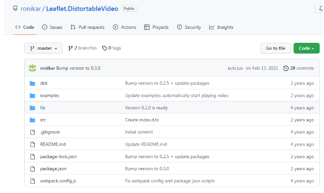Switch to the Security tab
Viewport: 324px width, 193px height.
(x=189, y=27)
